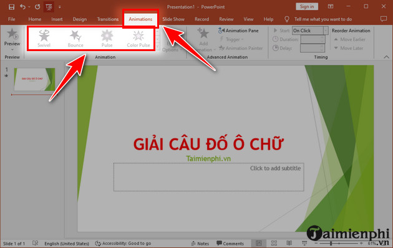Switch to the Insert tab
393x248 pixels.
coord(57,19)
